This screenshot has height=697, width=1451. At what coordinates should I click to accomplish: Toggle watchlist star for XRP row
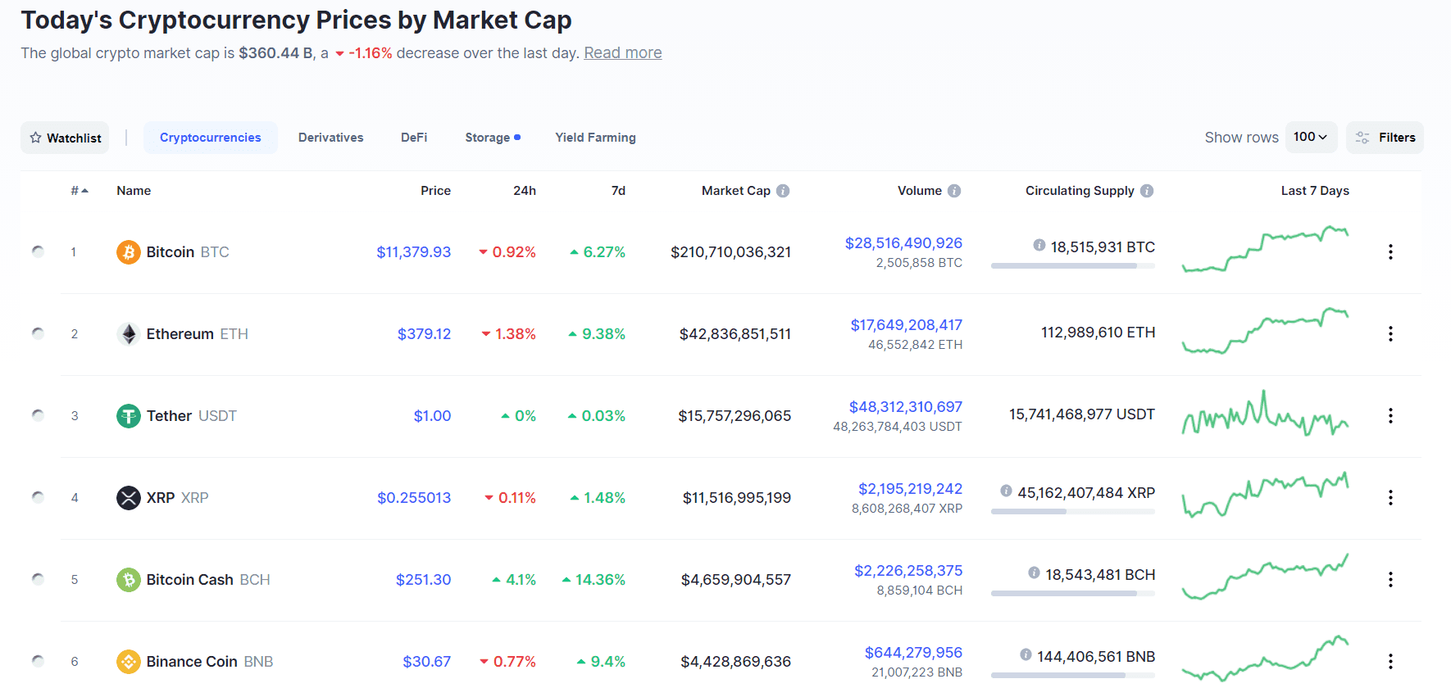tap(38, 497)
